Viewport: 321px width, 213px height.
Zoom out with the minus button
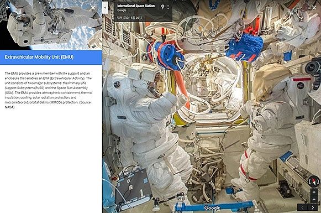click(314, 199)
